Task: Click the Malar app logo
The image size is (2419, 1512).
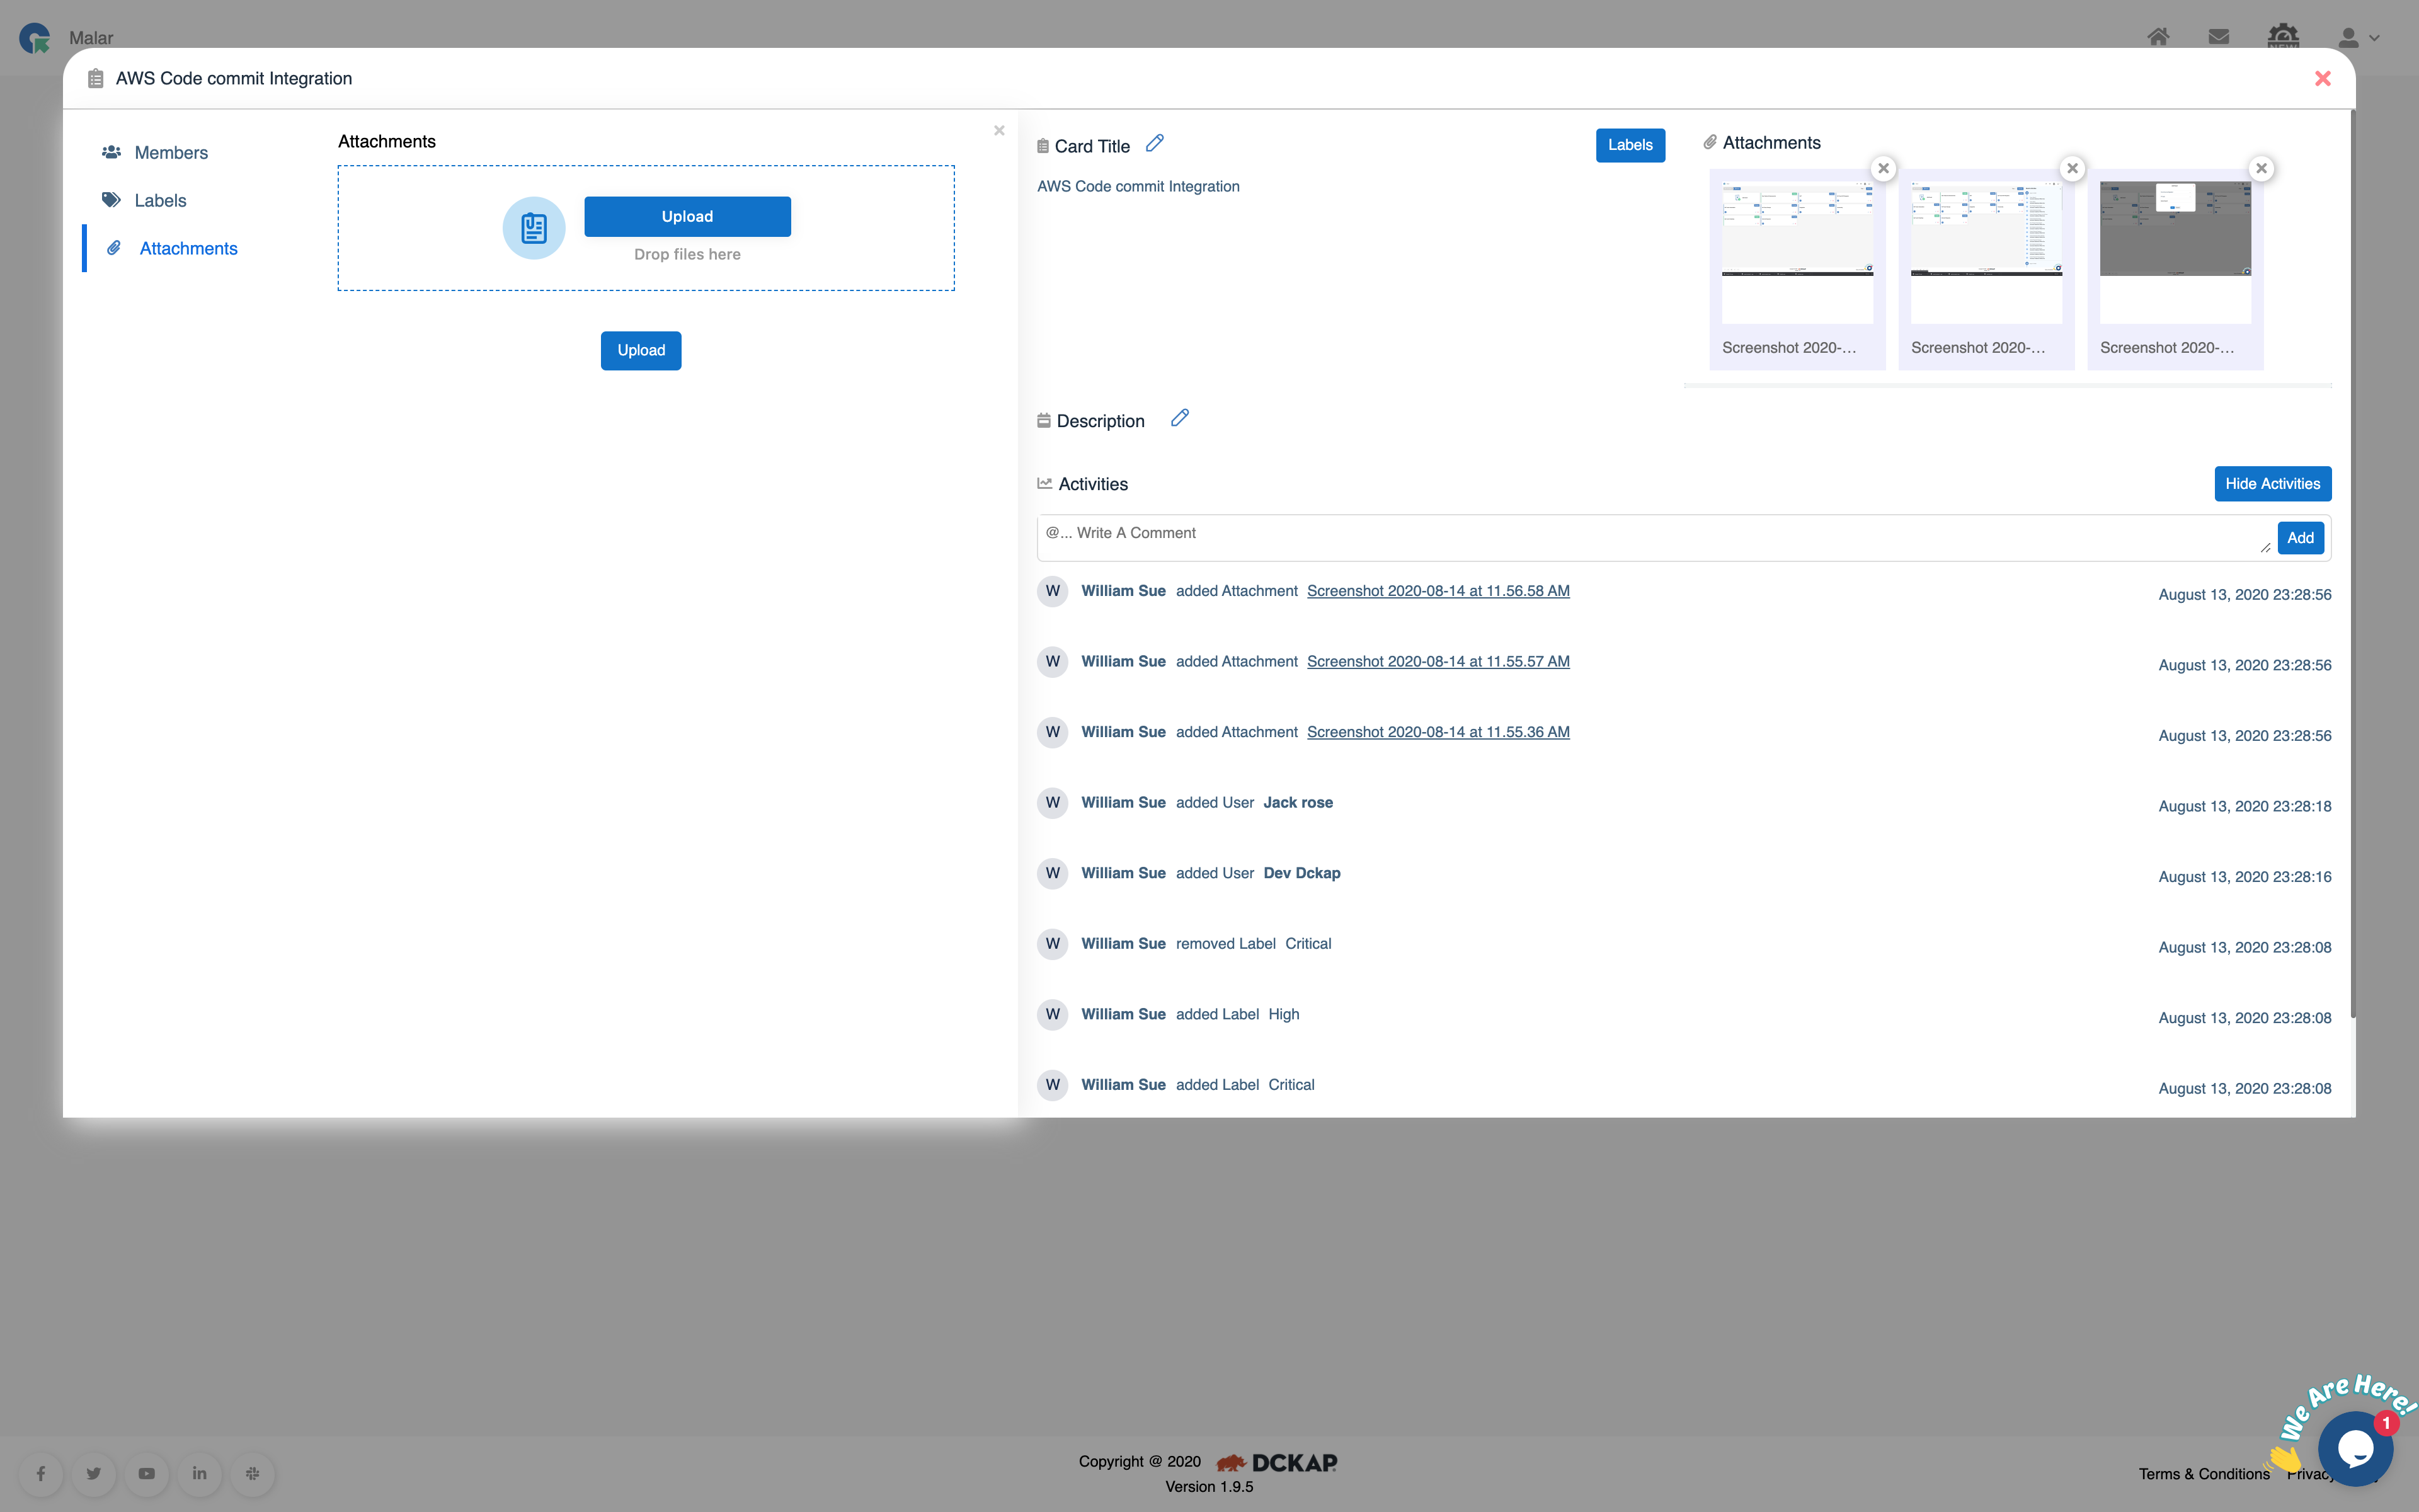Action: [x=35, y=38]
